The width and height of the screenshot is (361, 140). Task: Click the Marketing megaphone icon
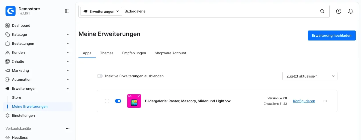coord(8,70)
